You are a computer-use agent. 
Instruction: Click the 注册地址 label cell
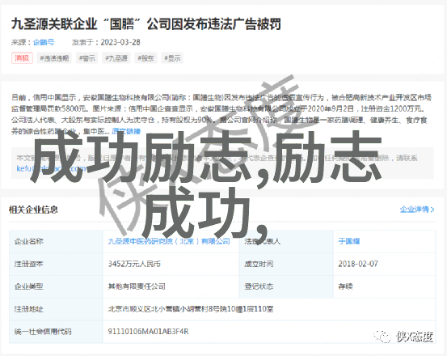(x=56, y=309)
